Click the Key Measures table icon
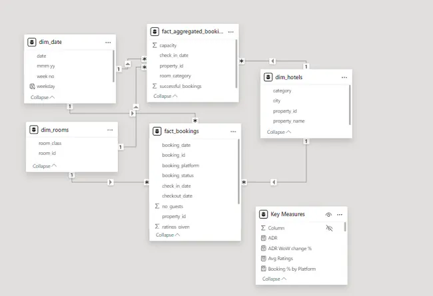 pos(263,214)
